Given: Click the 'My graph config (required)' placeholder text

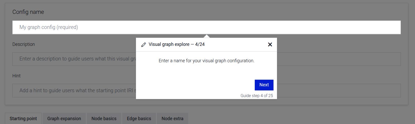Looking at the screenshot, I should pyautogui.click(x=49, y=27).
